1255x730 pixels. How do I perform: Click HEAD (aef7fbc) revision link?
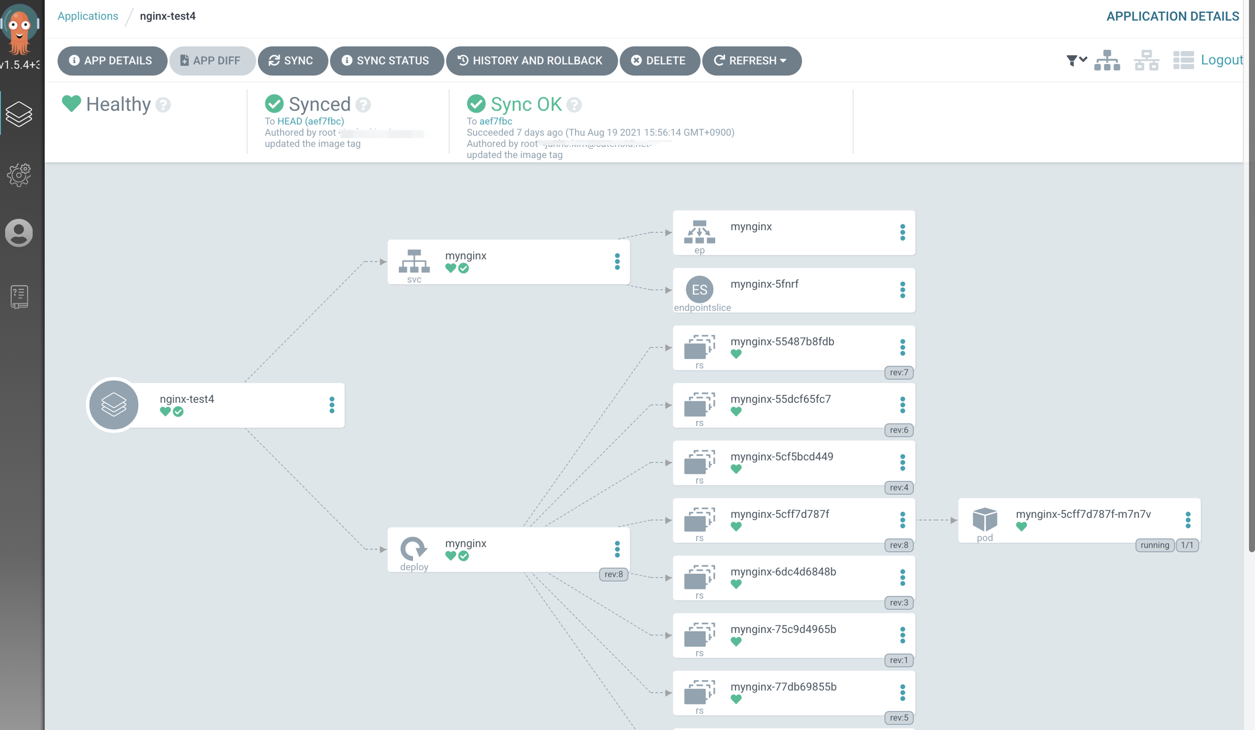(x=310, y=121)
